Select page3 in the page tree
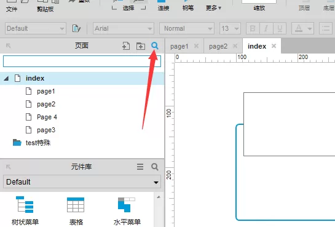The height and width of the screenshot is (227, 335). (46, 130)
